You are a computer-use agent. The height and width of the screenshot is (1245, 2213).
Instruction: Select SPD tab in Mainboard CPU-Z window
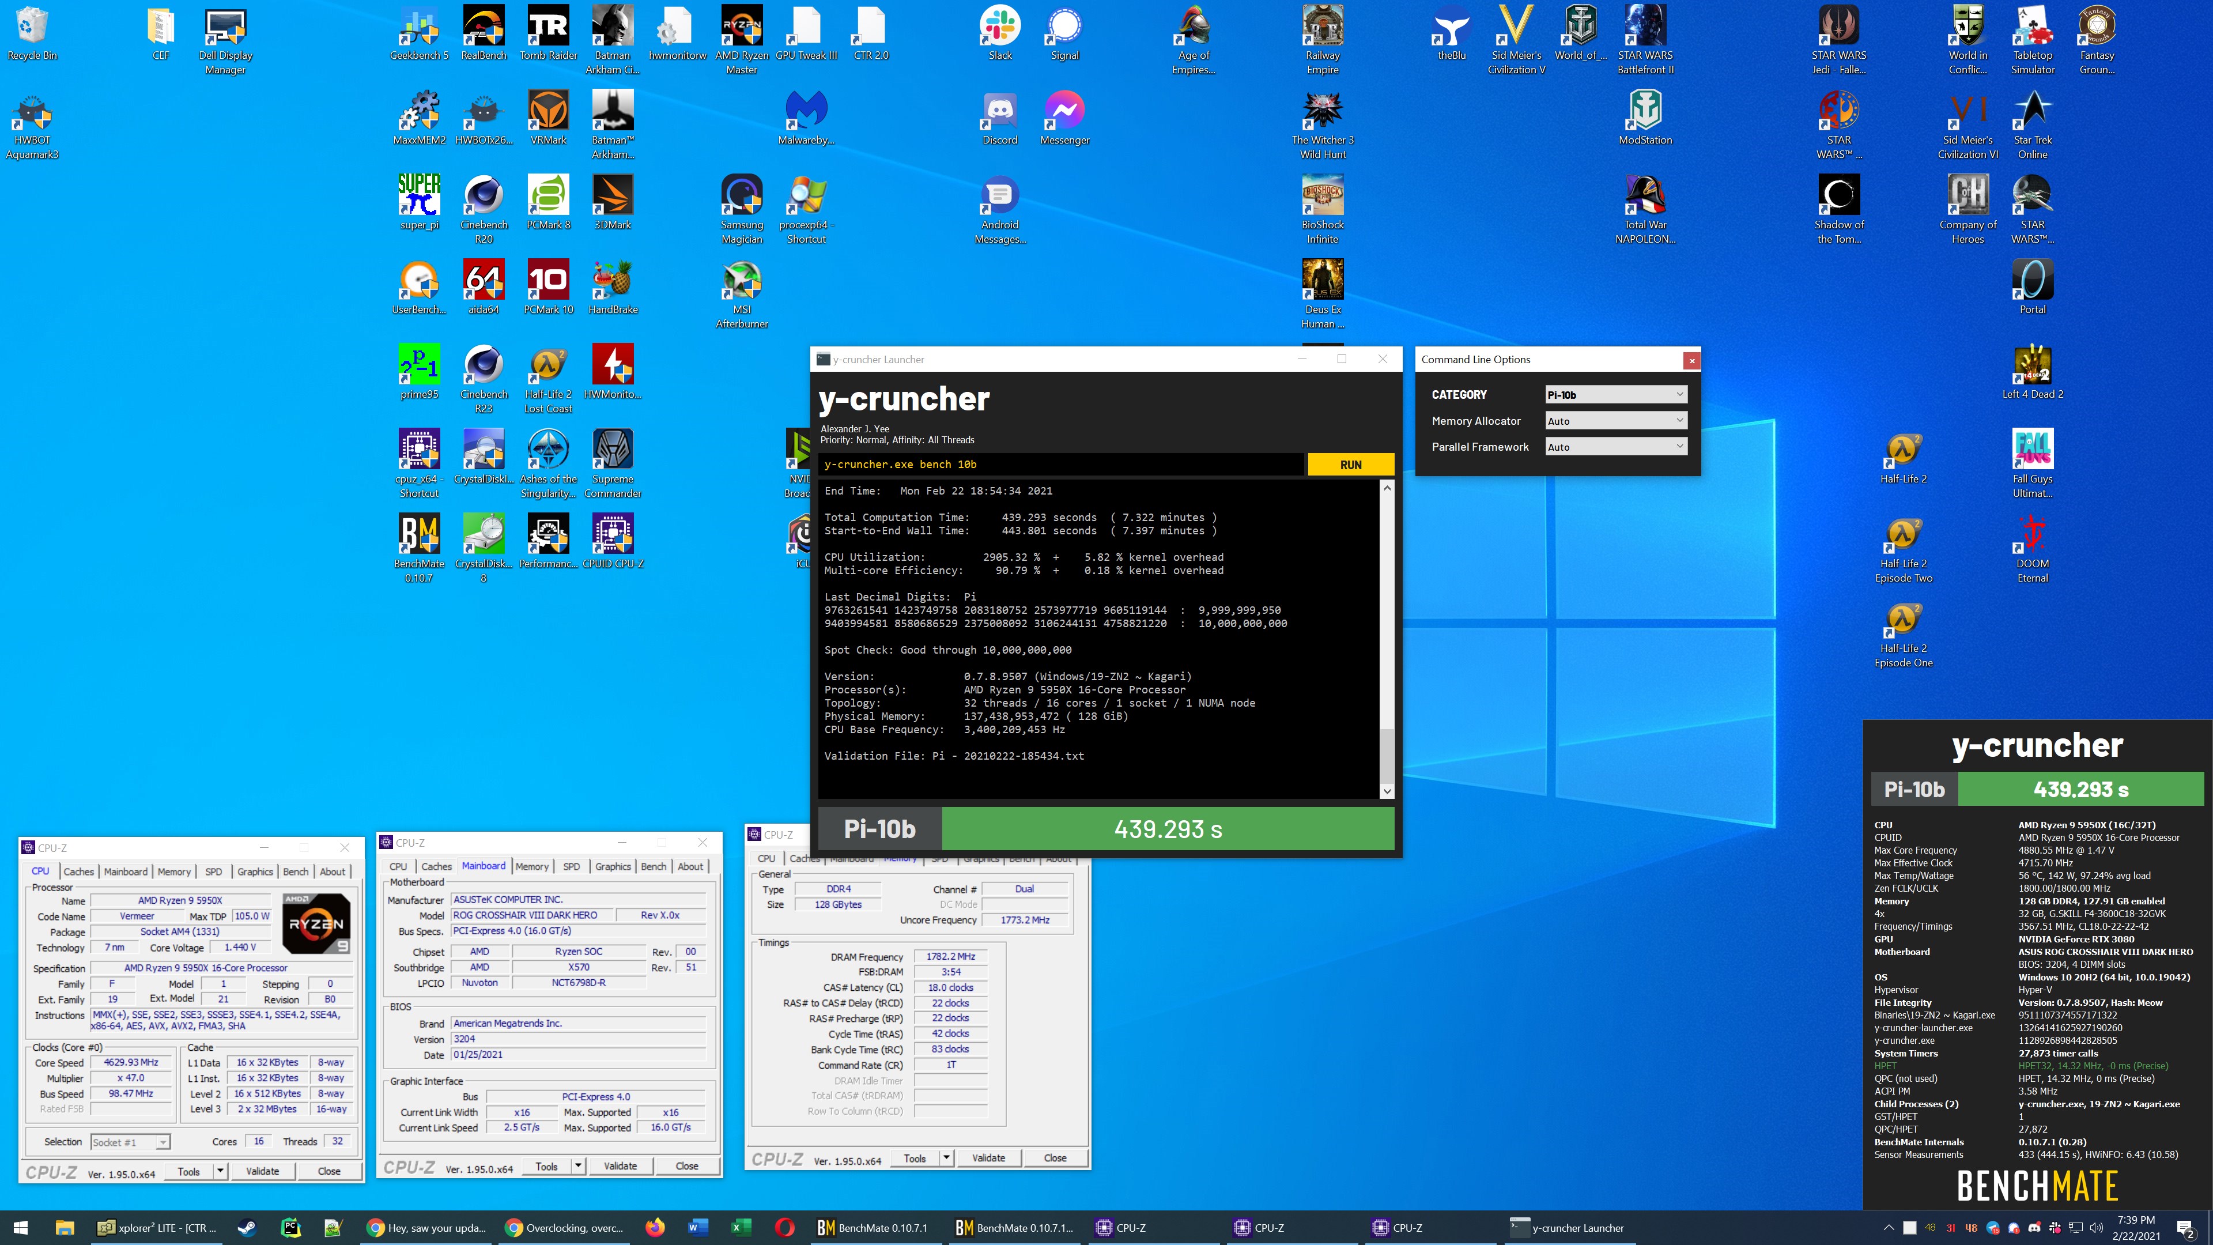click(x=571, y=866)
